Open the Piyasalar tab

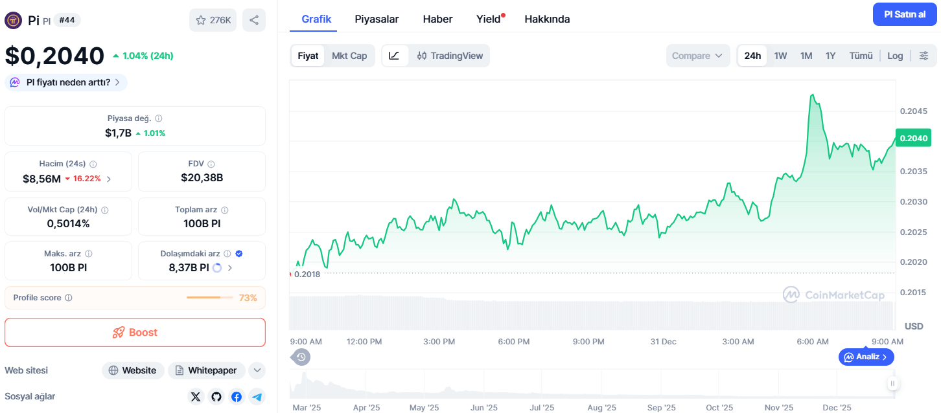377,19
